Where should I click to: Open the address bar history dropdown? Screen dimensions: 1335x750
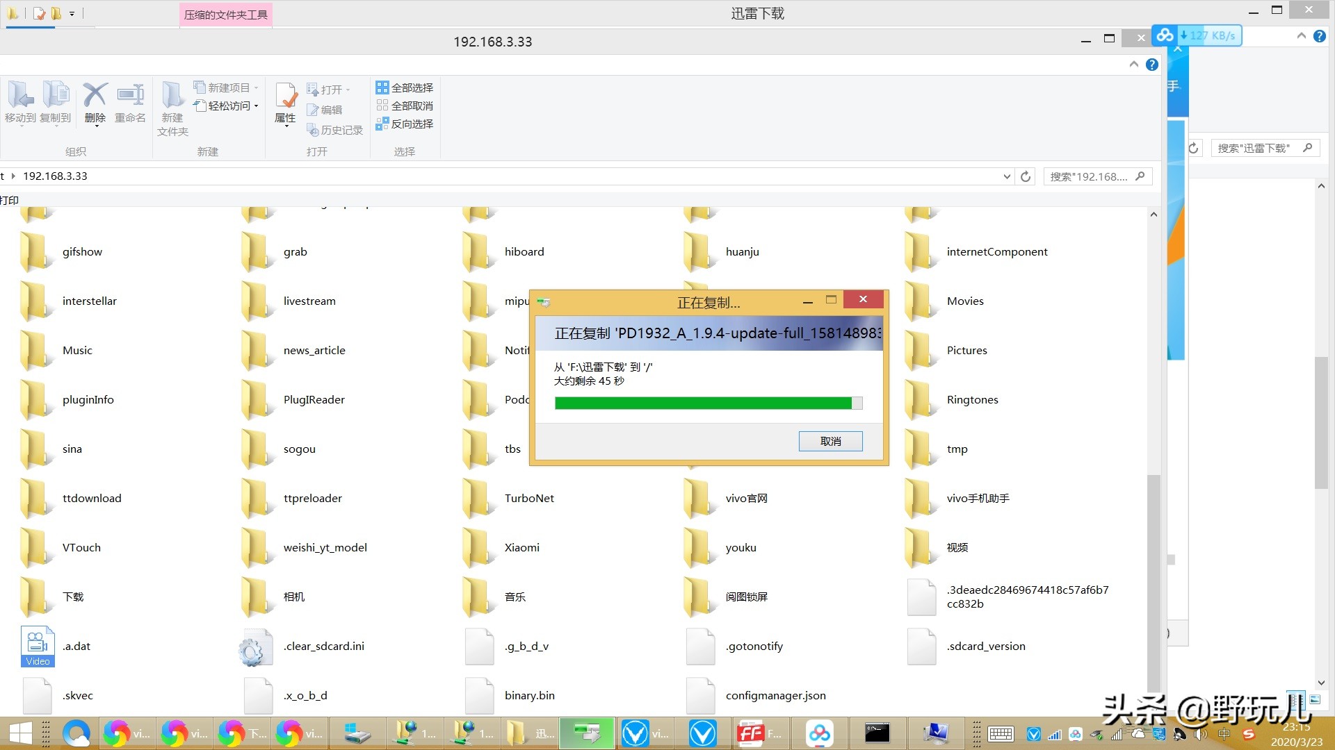coord(1006,176)
